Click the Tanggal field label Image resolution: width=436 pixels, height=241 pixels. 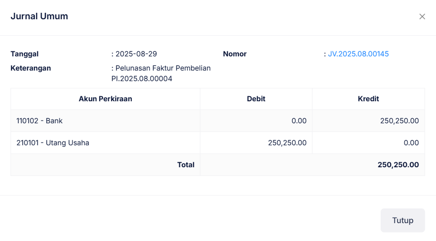point(24,54)
